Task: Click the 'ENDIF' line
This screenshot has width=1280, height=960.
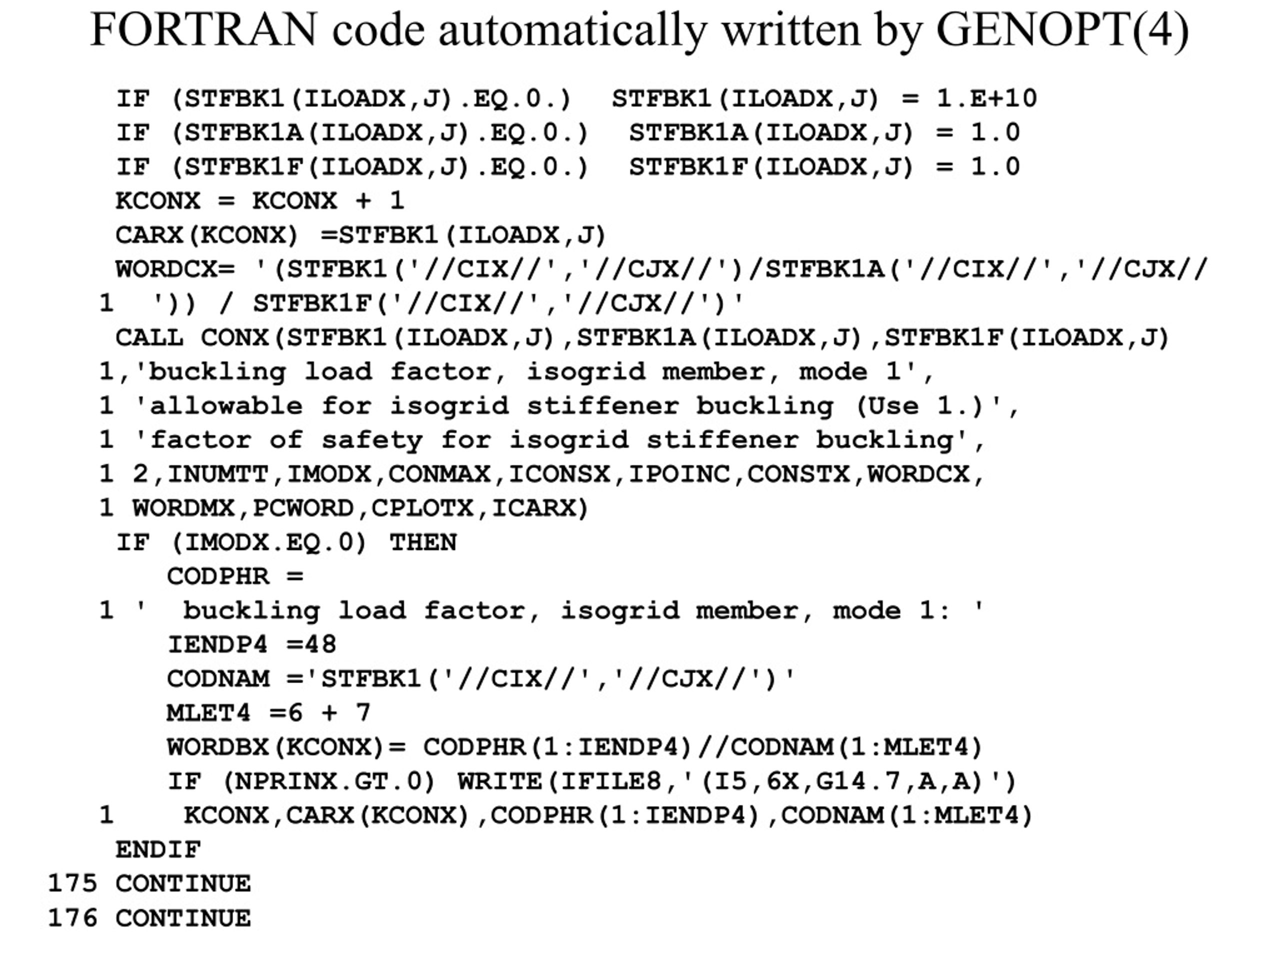Action: 158,849
